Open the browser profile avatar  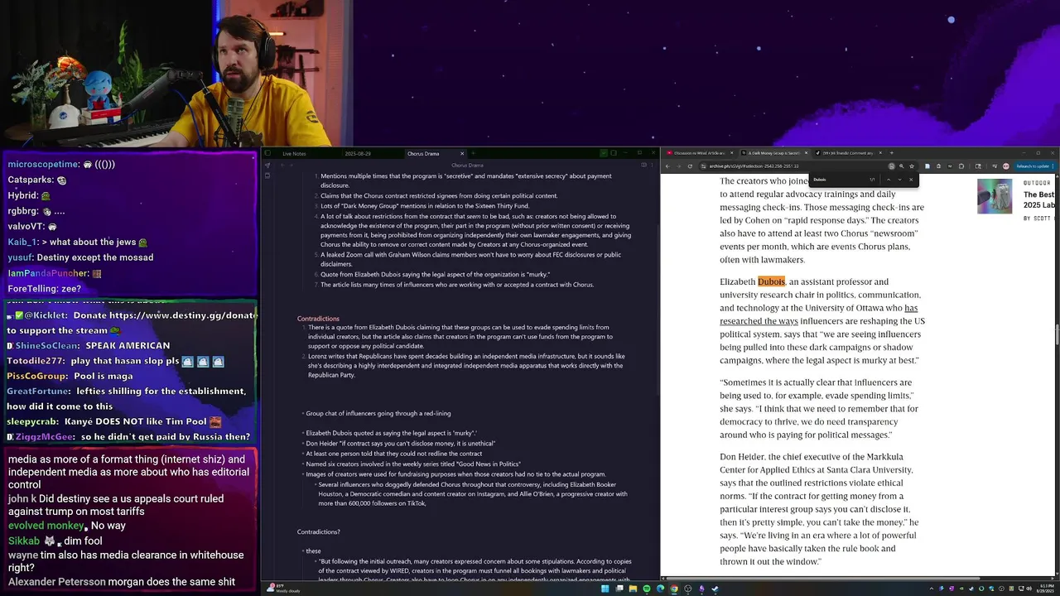(1005, 166)
